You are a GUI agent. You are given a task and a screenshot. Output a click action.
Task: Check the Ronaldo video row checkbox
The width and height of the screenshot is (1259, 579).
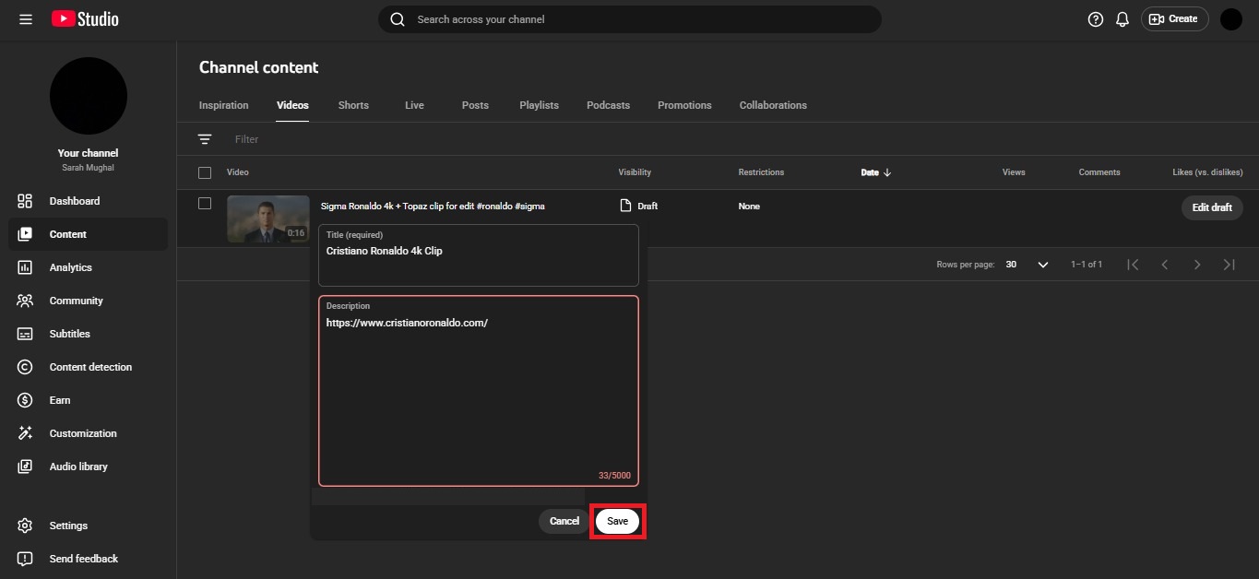[x=205, y=203]
